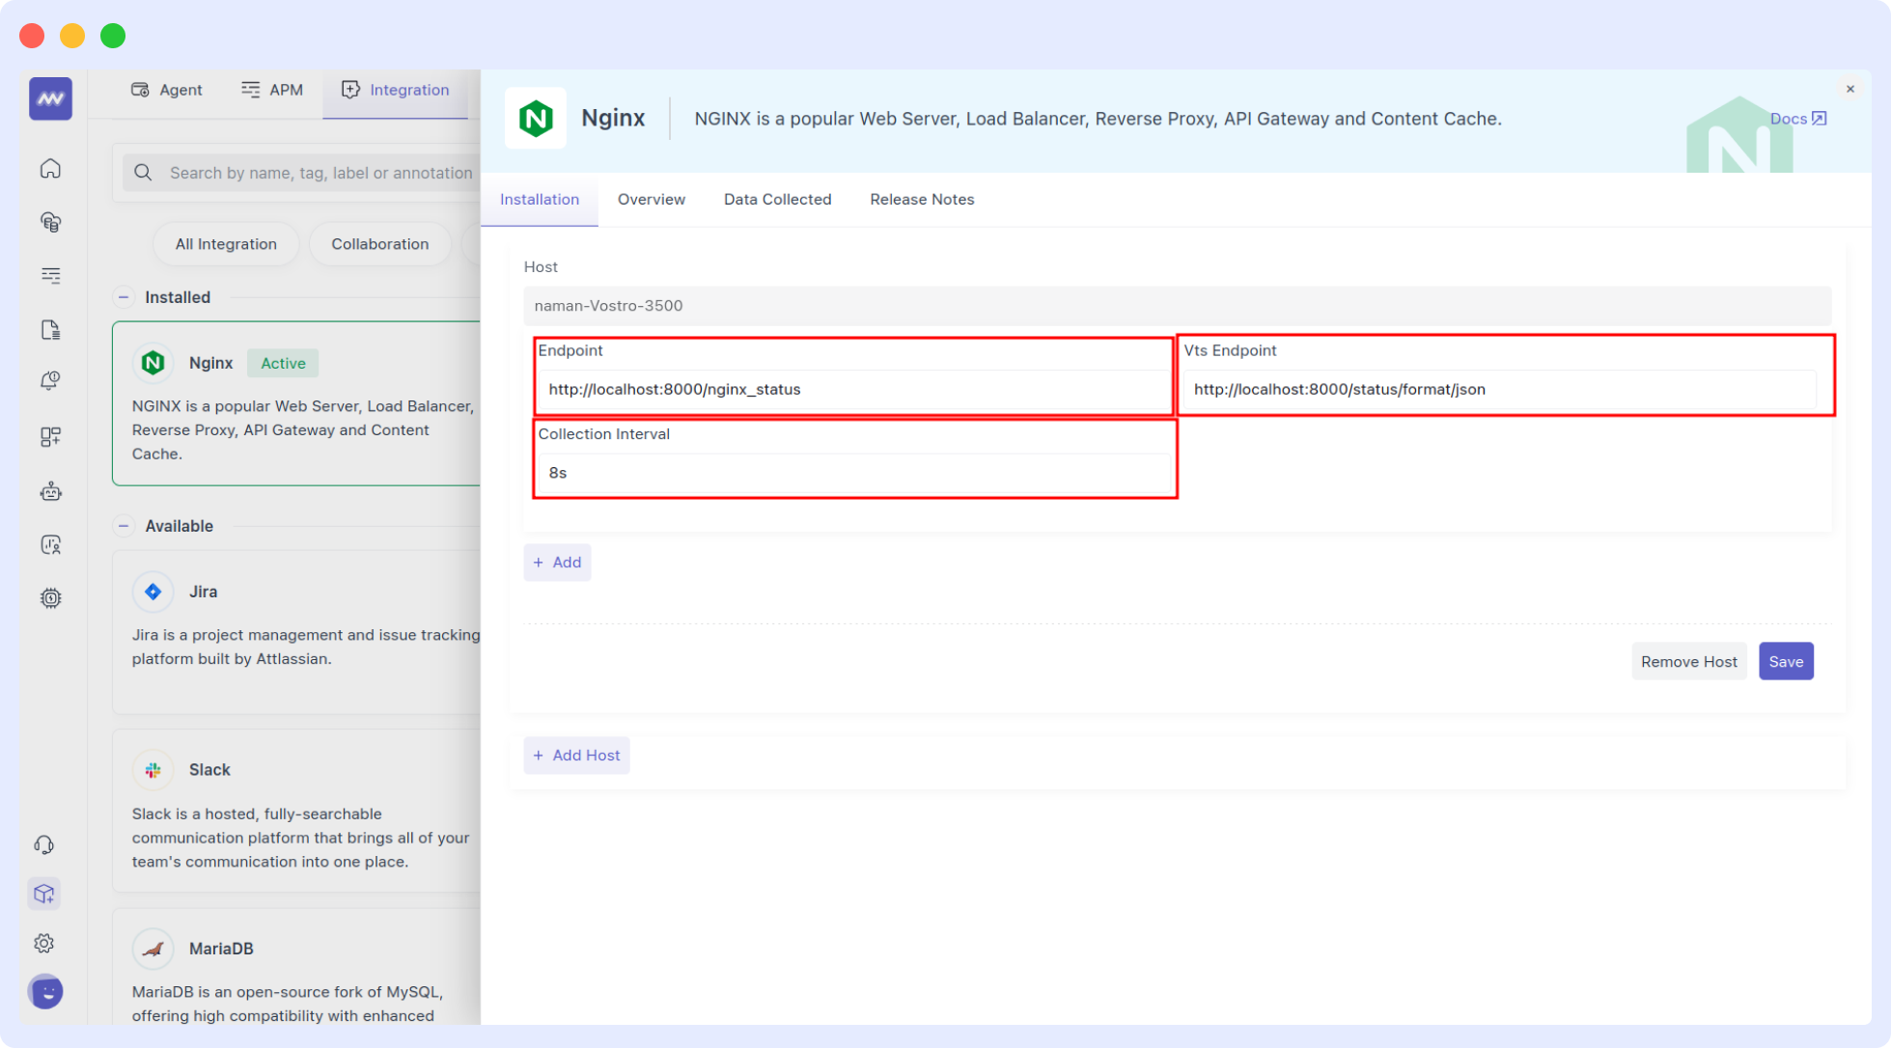Save the Nginx integration settings
Screen dimensions: 1891x1048
[x=1787, y=661]
